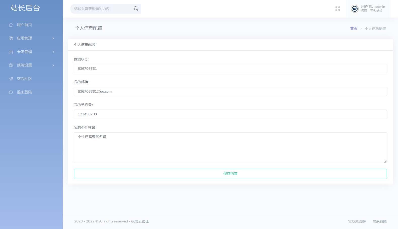
Task: Click the 卡密管理 card icon
Action: (x=11, y=52)
